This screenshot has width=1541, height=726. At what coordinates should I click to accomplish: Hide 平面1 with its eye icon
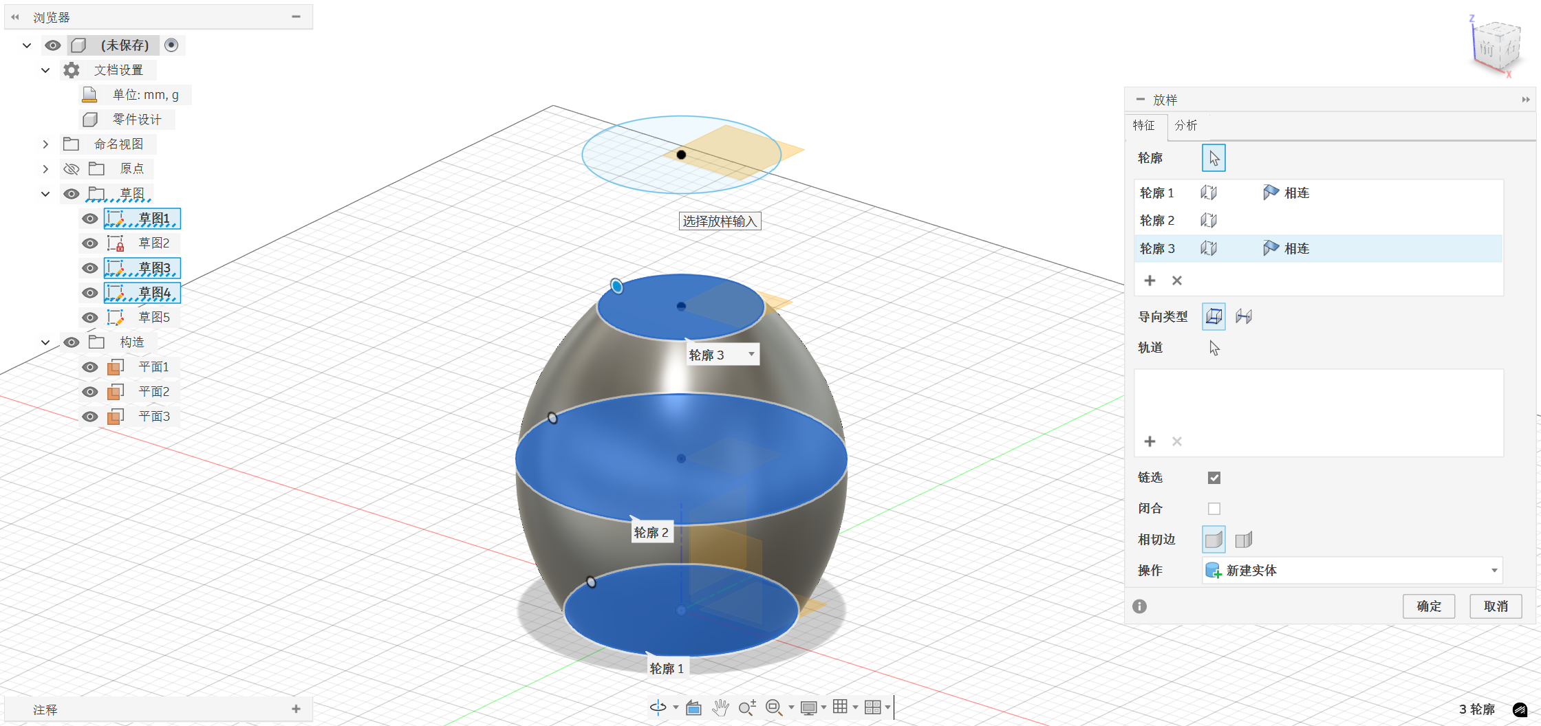click(x=89, y=367)
